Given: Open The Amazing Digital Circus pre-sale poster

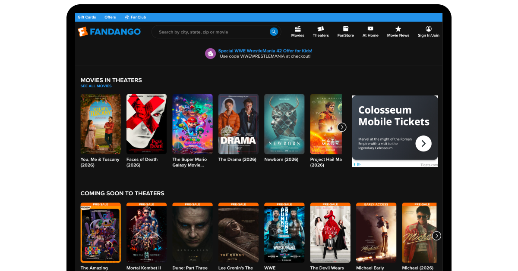Looking at the screenshot, I should coord(101,233).
